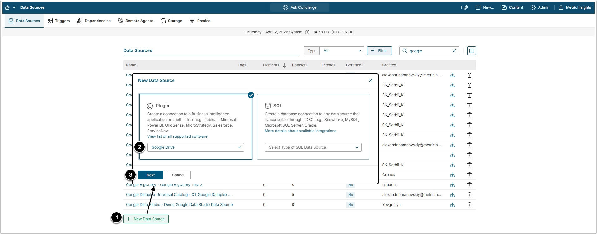Image resolution: width=597 pixels, height=234 pixels.
Task: Click the search field containing google
Action: 429,51
